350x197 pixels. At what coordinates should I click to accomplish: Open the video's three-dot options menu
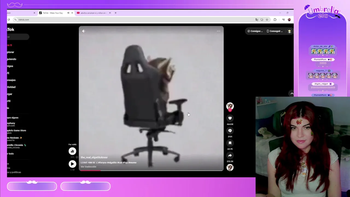[x=218, y=31]
